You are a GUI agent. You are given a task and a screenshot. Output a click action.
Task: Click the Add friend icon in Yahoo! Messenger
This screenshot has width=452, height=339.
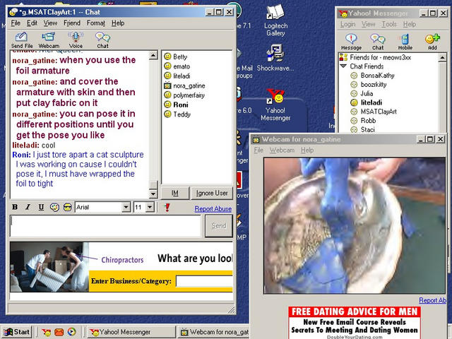click(432, 42)
